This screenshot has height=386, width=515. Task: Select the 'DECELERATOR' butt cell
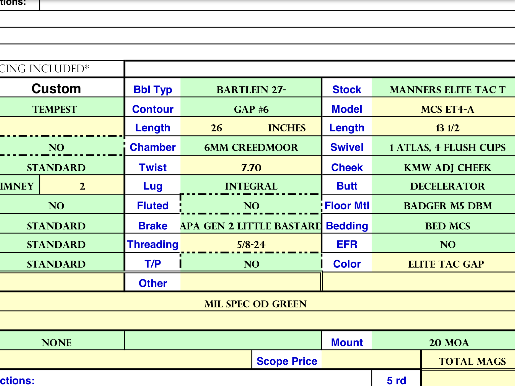[x=443, y=185]
